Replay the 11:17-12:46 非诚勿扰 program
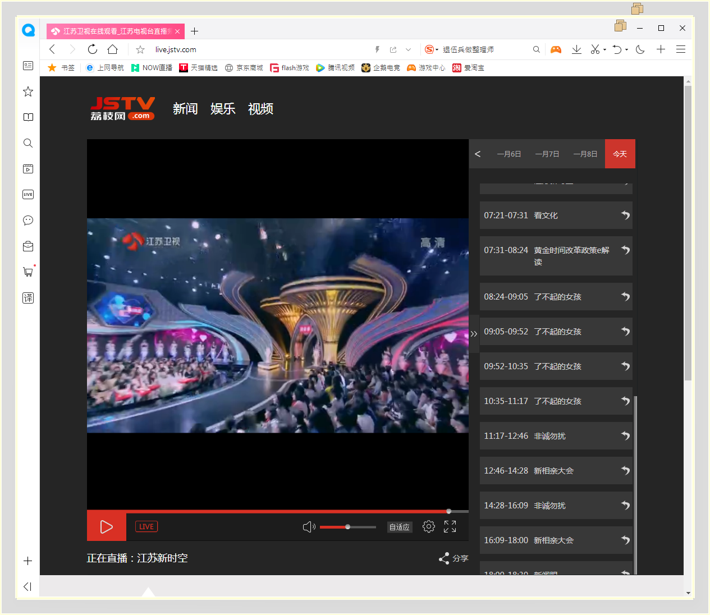Screen dimensions: 710x615 click(625, 436)
